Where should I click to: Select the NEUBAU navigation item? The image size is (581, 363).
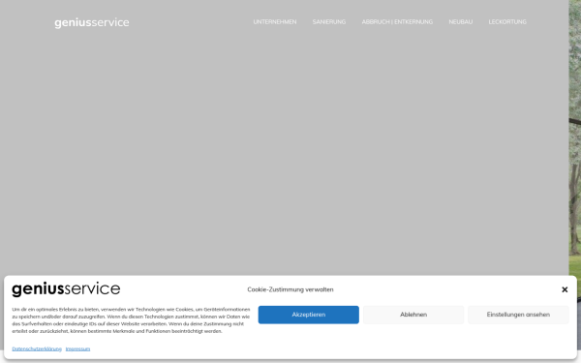pos(461,22)
